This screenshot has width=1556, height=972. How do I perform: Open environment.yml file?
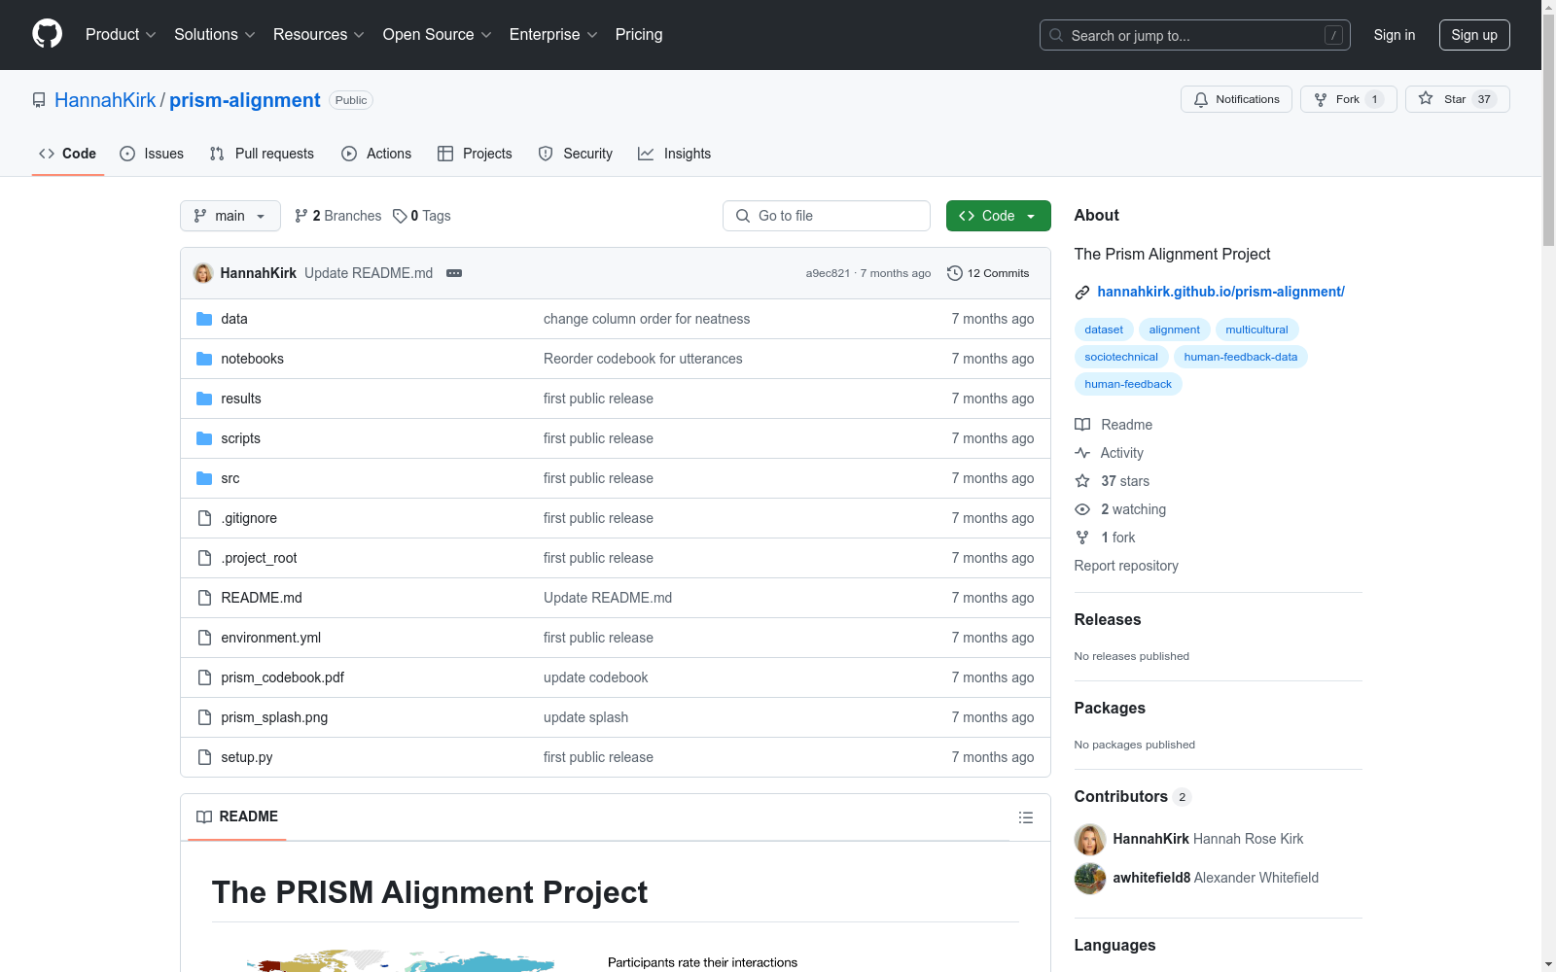coord(270,638)
